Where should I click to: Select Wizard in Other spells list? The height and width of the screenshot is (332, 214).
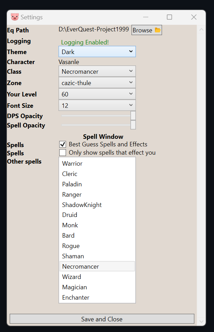(97, 277)
